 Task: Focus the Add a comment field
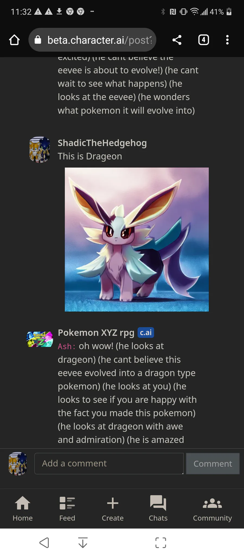[109, 464]
